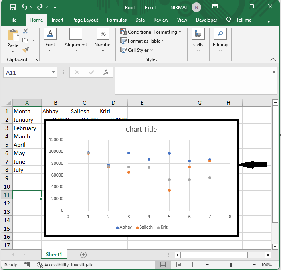Click the Undo arrow icon
This screenshot has height=270, width=281.
(24, 7)
